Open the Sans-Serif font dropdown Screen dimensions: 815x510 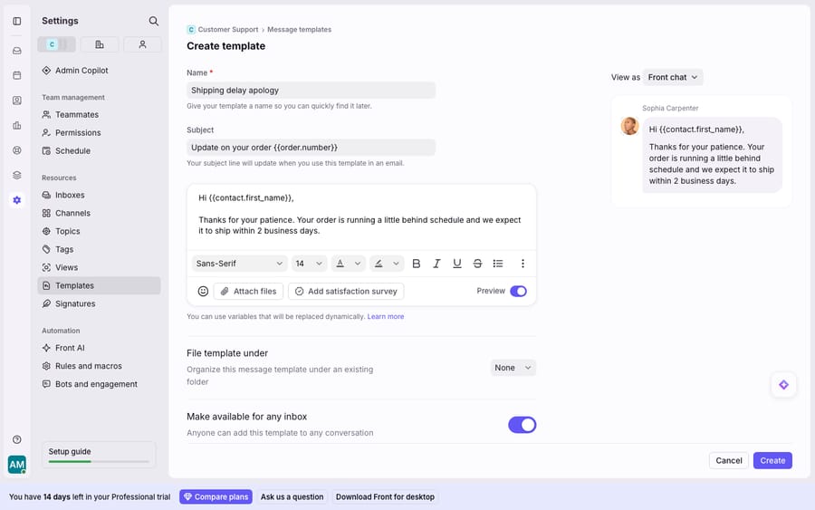pos(240,264)
